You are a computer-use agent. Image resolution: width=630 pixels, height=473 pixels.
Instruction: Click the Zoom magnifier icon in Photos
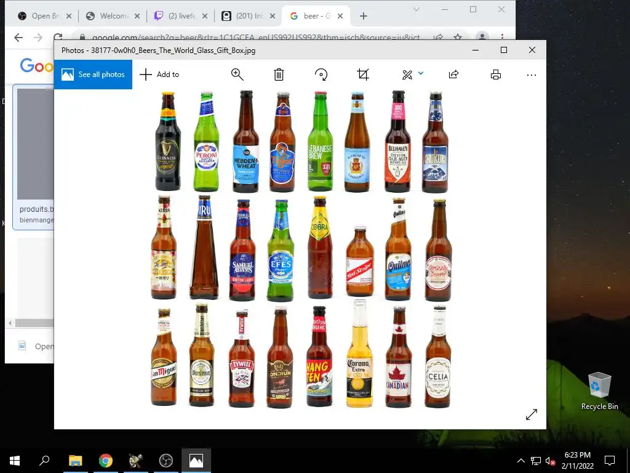tap(237, 75)
